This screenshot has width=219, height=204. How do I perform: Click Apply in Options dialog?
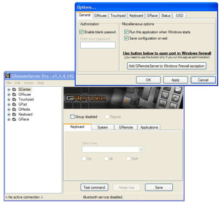coord(176,80)
